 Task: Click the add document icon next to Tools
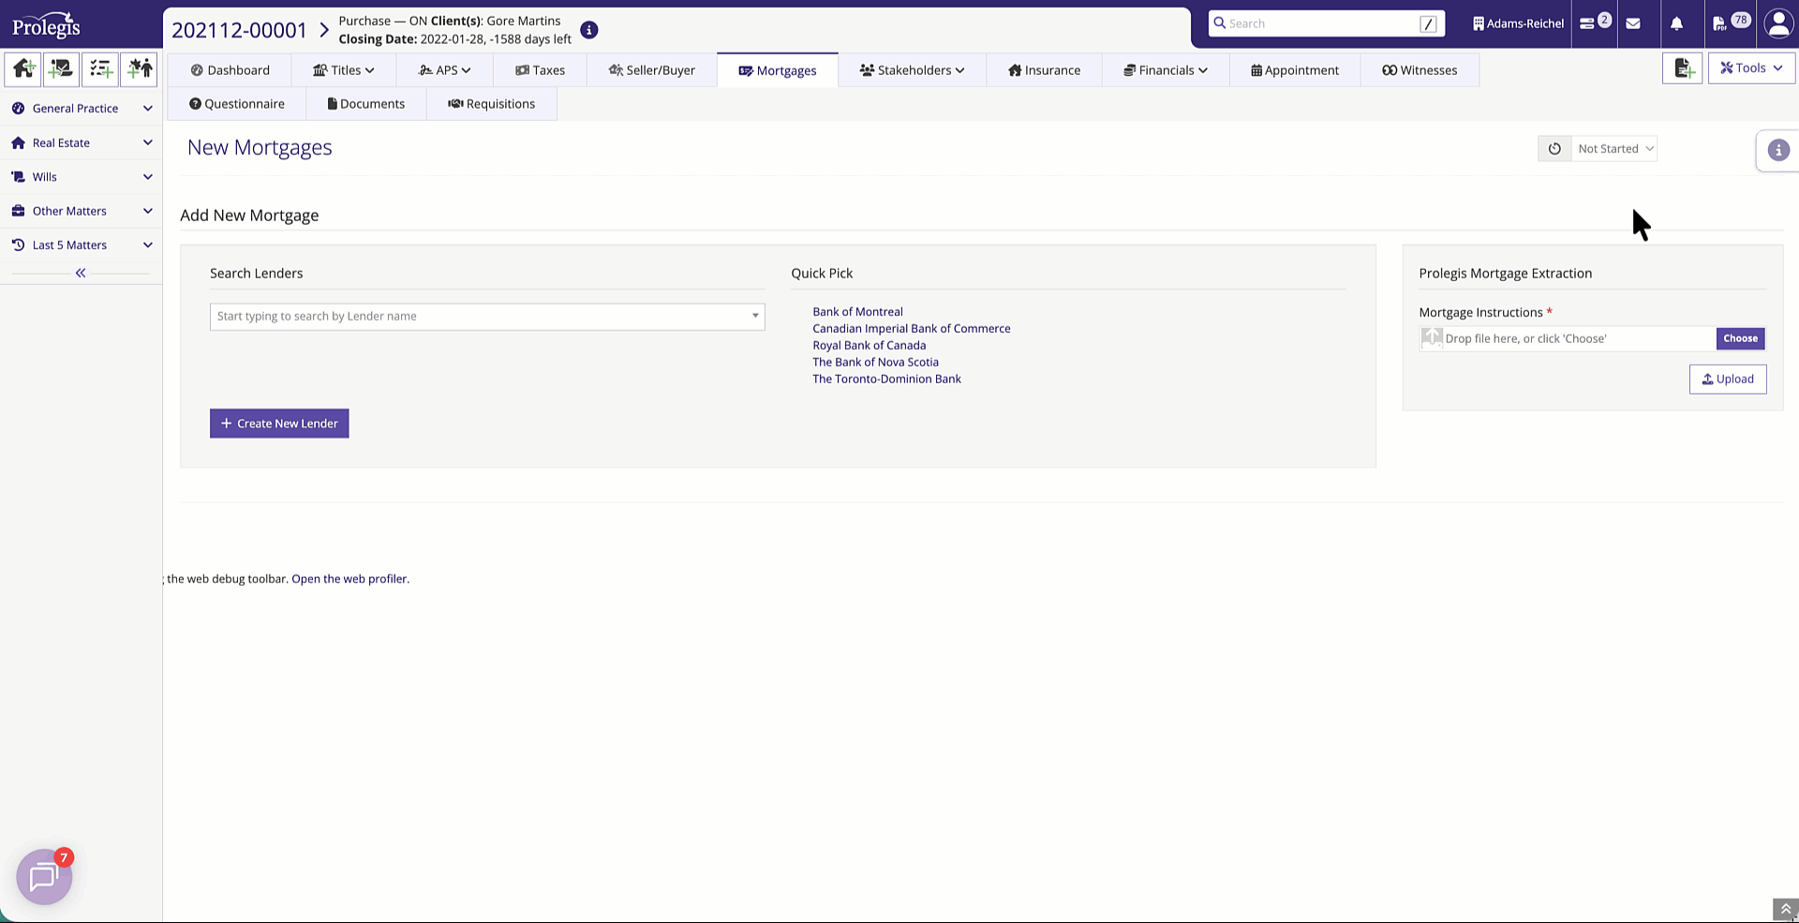1683,68
